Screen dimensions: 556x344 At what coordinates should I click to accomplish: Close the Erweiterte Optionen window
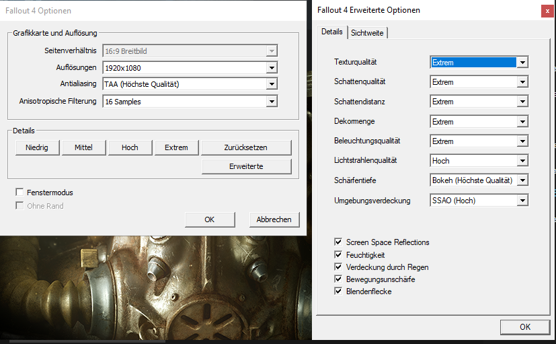coord(547,11)
